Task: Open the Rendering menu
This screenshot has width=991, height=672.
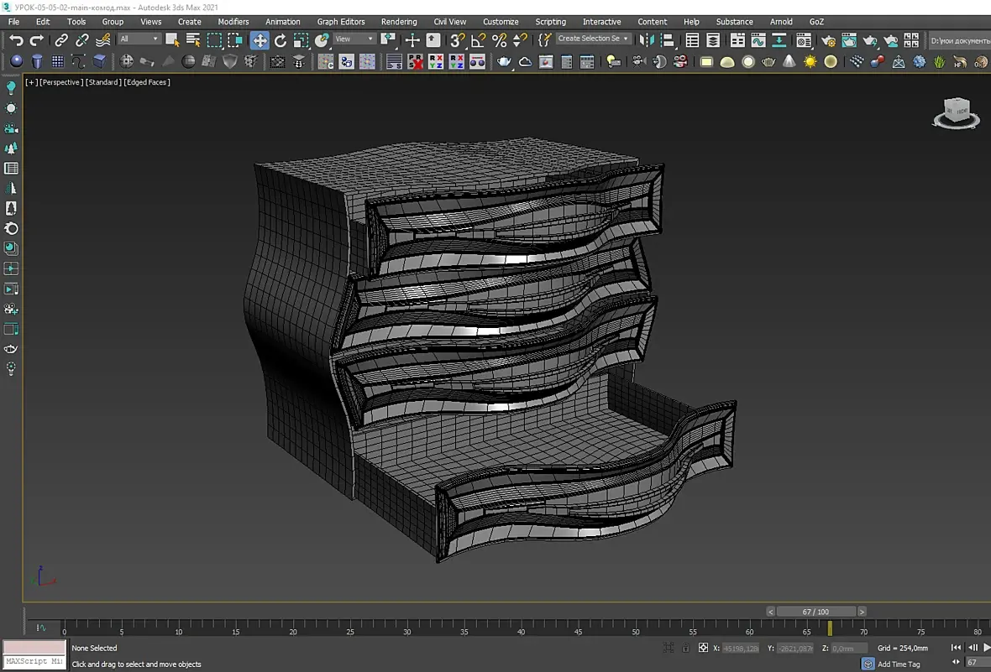Action: click(398, 22)
